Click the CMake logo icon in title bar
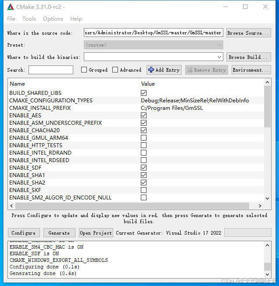 (11, 7)
